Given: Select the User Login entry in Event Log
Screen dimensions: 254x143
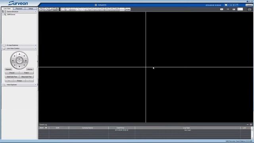Looking at the screenshot, I should pos(188,130).
